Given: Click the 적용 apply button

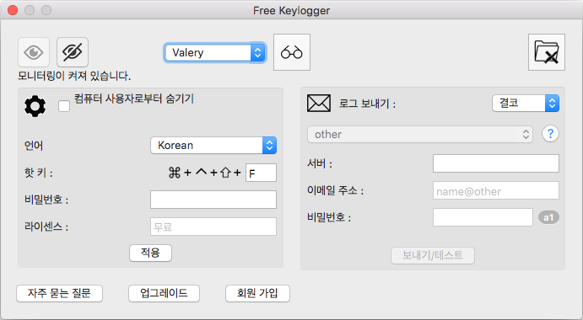Looking at the screenshot, I should point(150,253).
